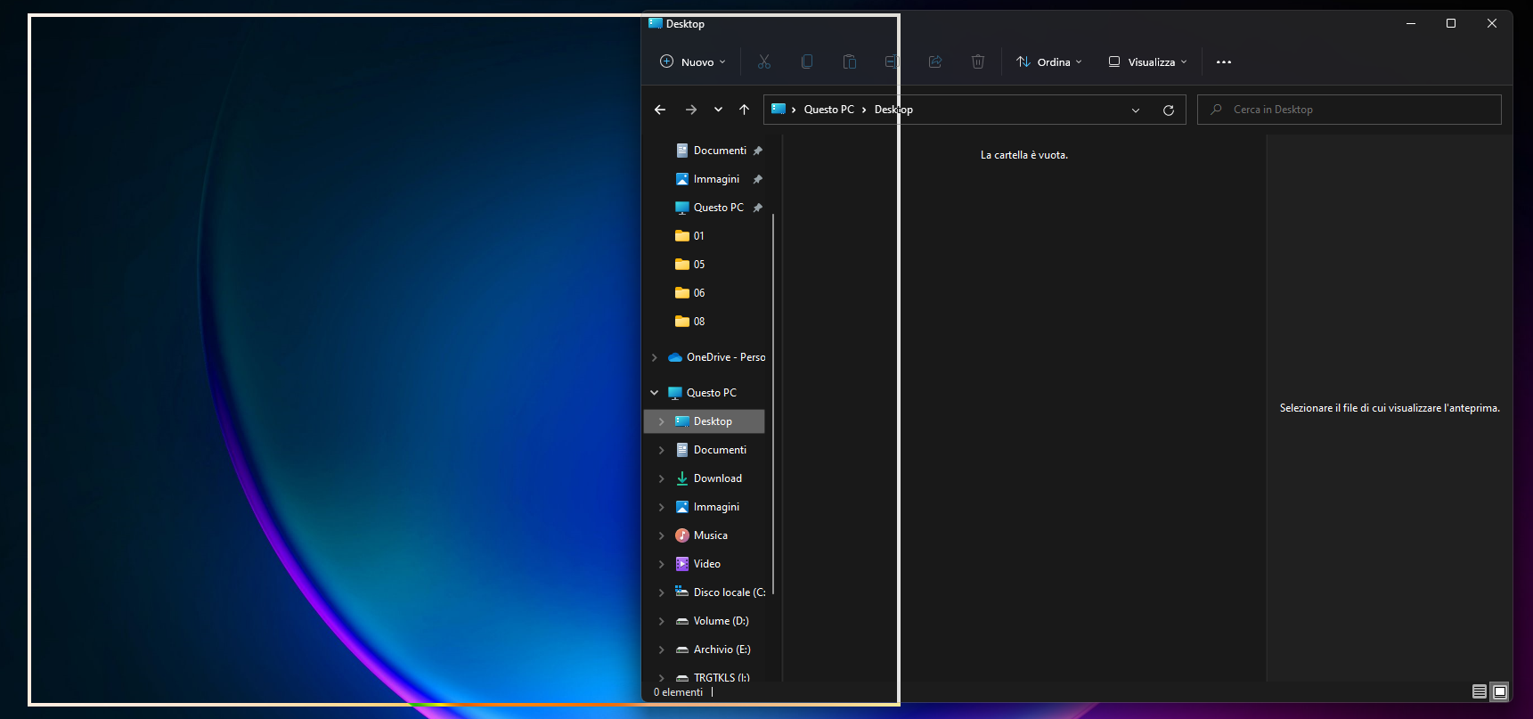Open the Download folder in sidebar
Viewport: 1533px width, 719px height.
click(717, 478)
